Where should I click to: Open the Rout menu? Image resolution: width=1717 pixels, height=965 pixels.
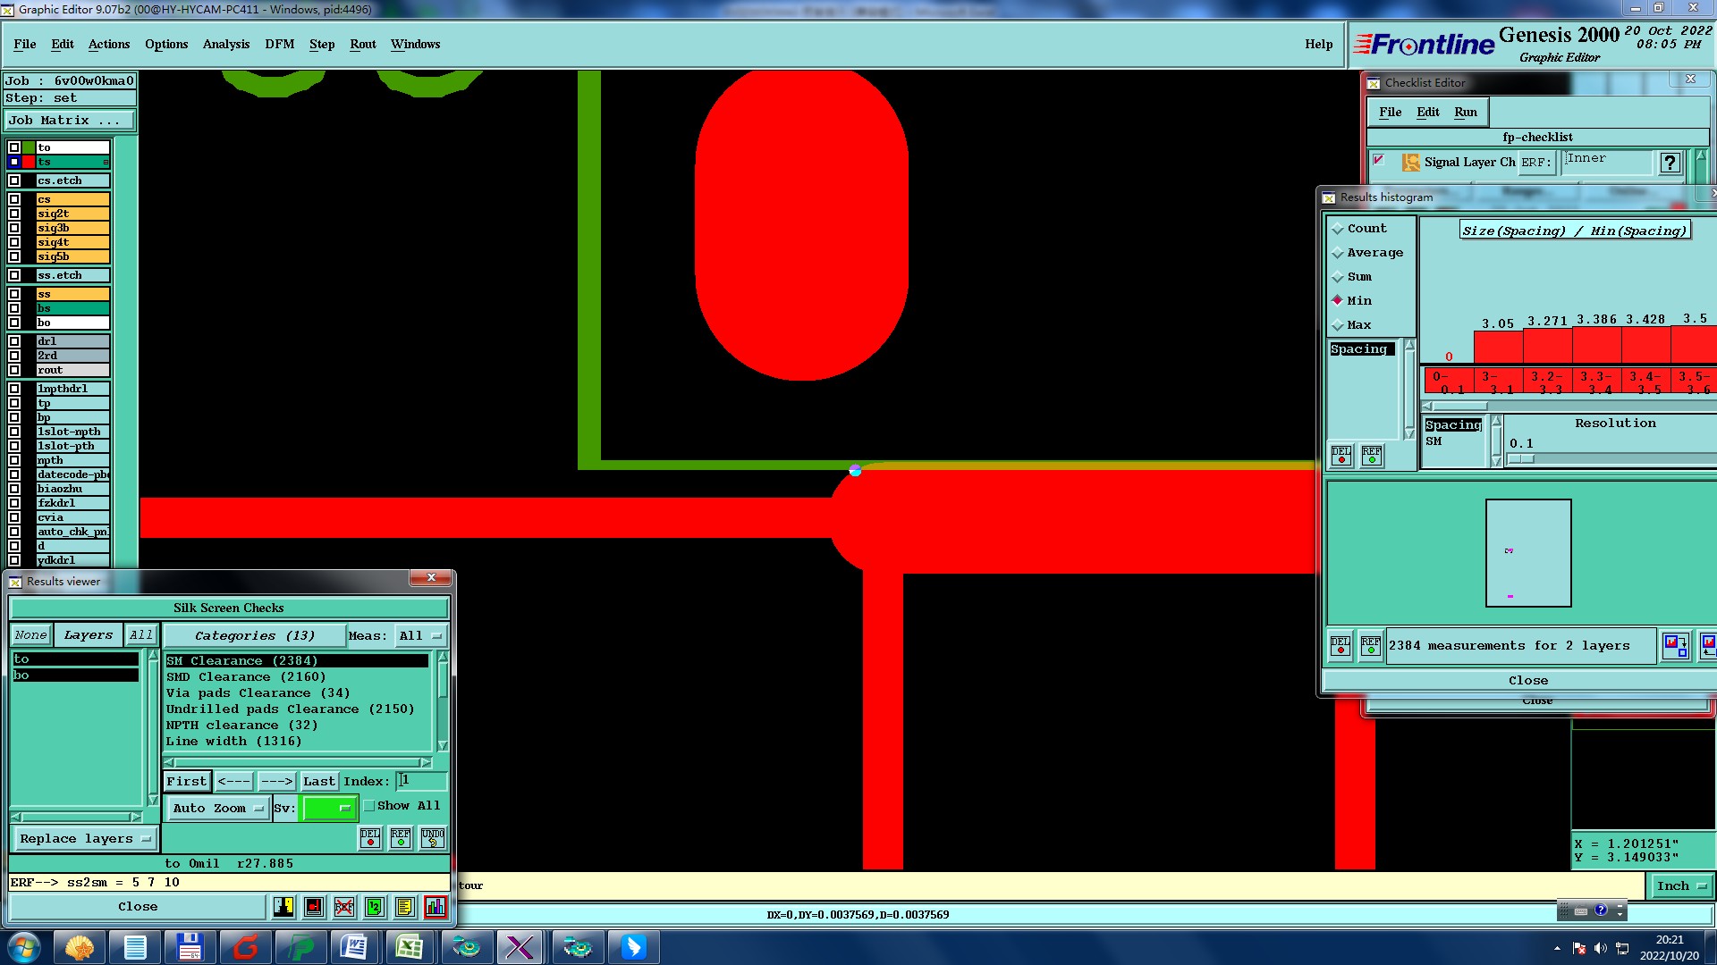(x=363, y=44)
